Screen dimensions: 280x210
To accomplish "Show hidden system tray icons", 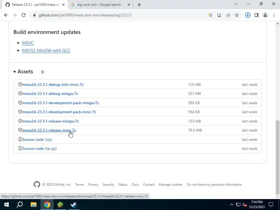I will tap(231, 205).
